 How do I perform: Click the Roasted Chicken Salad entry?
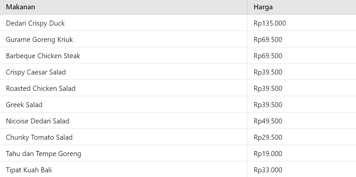point(41,88)
